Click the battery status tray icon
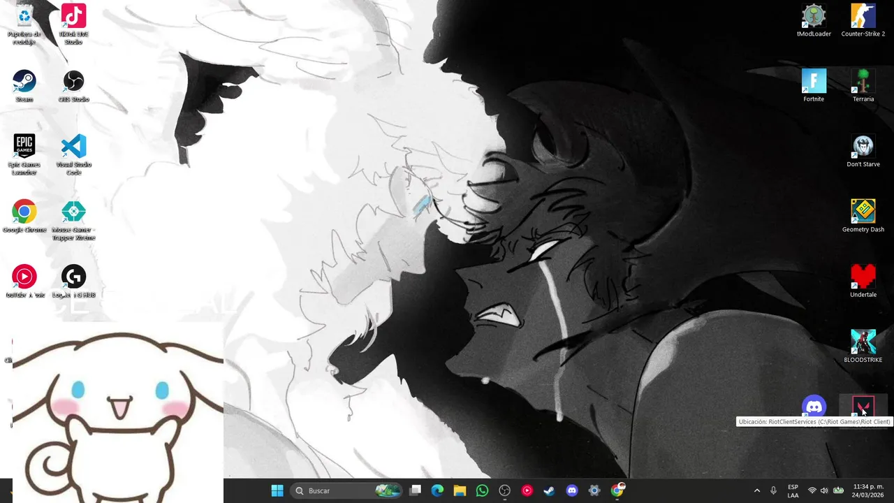The height and width of the screenshot is (503, 894). click(x=838, y=490)
